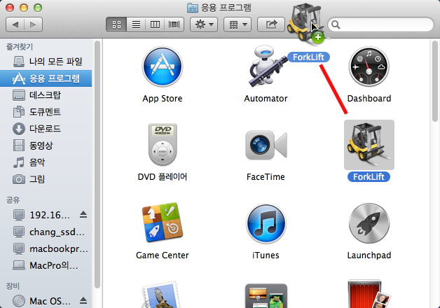440x308 pixels.
Task: Click the Game Center name label
Action: click(163, 255)
